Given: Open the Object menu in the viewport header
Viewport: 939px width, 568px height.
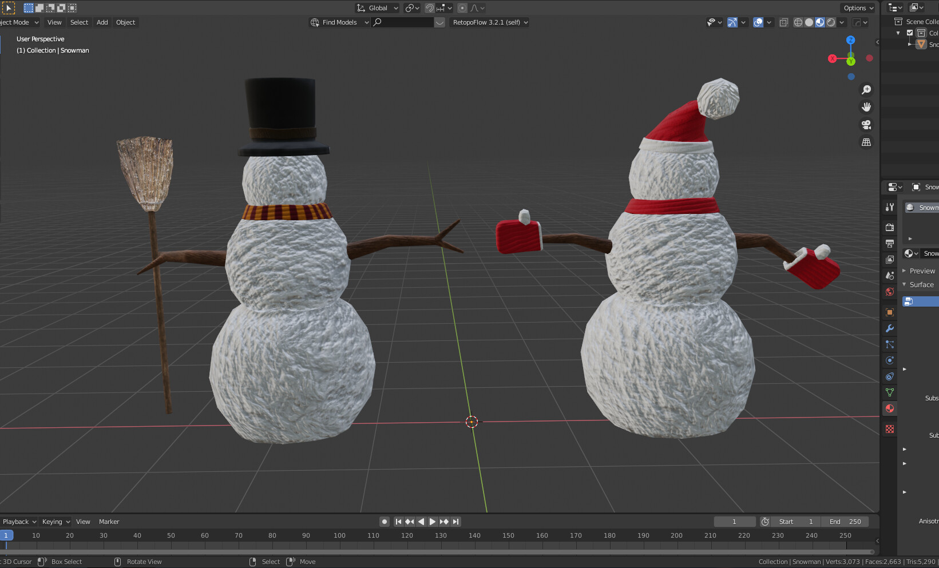Looking at the screenshot, I should coord(125,22).
